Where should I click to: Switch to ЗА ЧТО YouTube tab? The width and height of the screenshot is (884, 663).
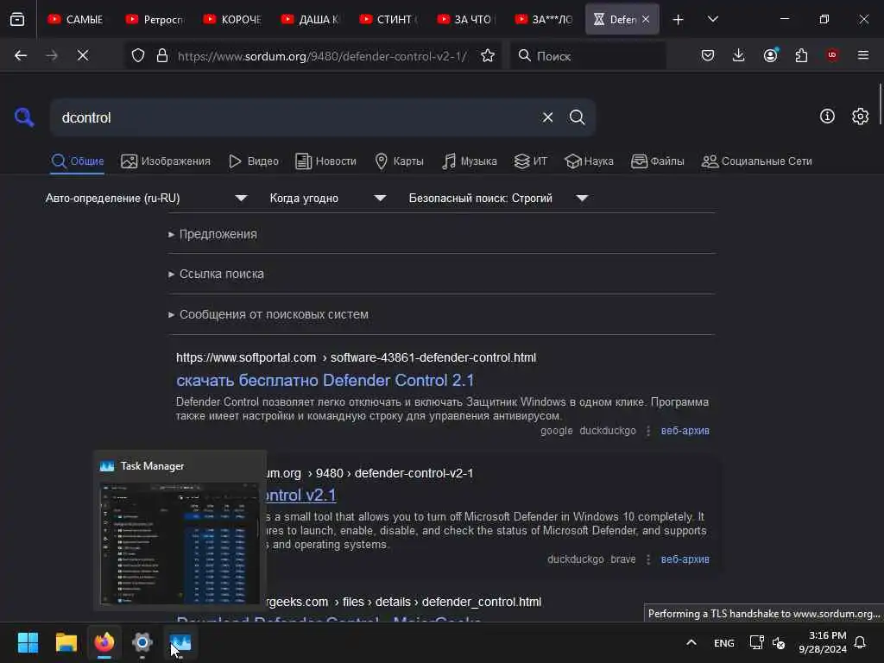tap(464, 20)
